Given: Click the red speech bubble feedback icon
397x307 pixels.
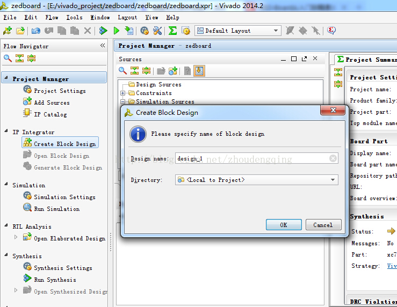Looking at the screenshot, I should pyautogui.click(x=331, y=31).
